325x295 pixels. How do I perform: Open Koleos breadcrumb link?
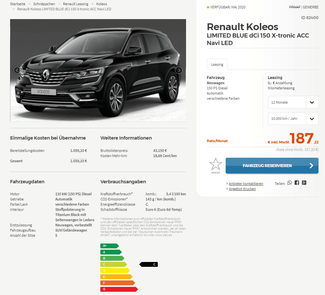[102, 4]
